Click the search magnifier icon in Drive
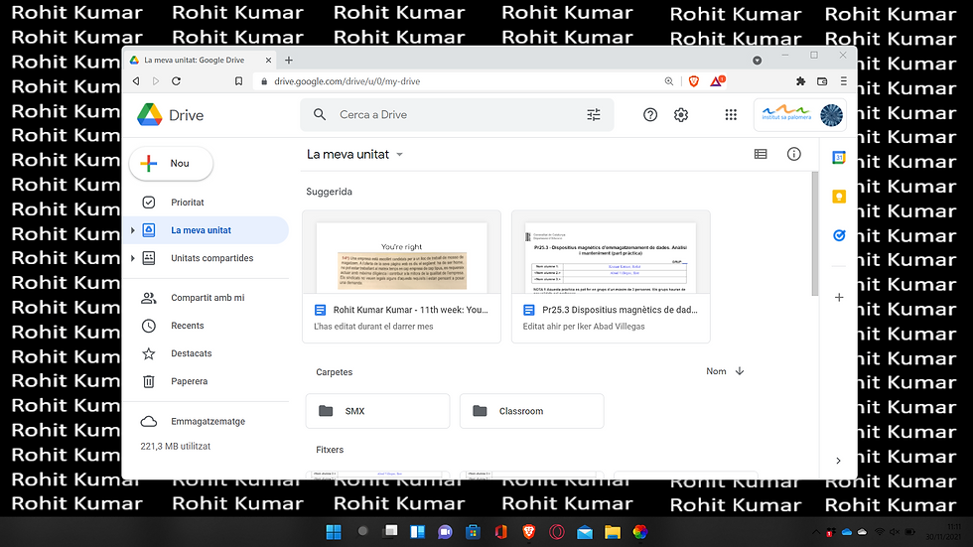This screenshot has width=973, height=547. click(x=320, y=115)
